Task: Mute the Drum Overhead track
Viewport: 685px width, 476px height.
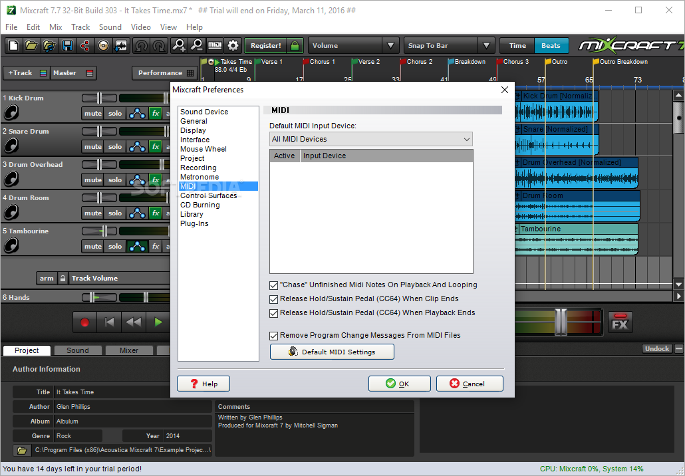Action: click(x=92, y=180)
